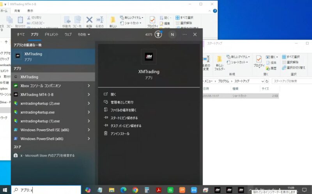Click 新しいフォルダー in the スタートアップ window
Image resolution: width=312 pixels, height=194 pixels.
pyautogui.click(x=220, y=63)
